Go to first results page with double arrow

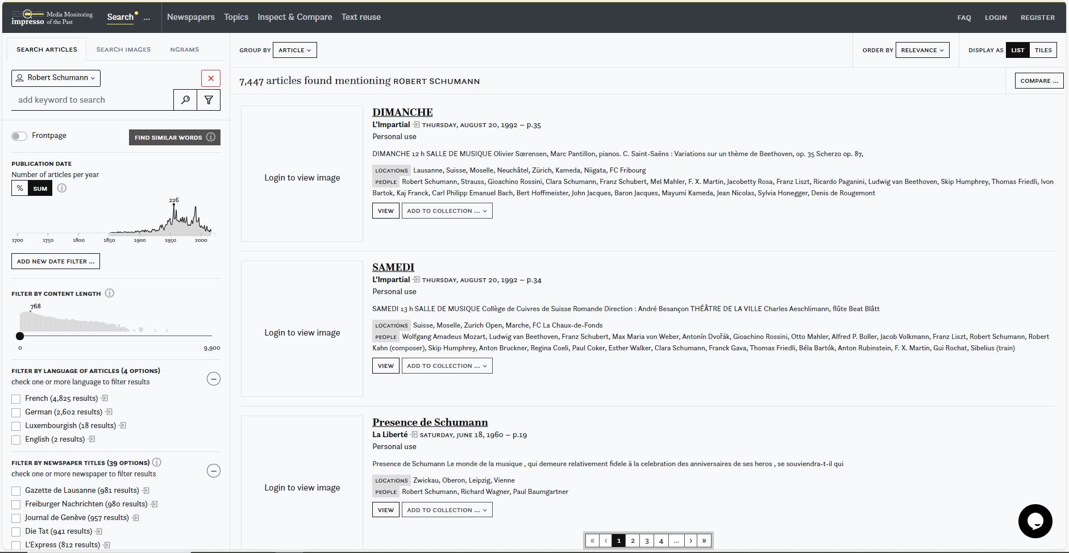592,541
